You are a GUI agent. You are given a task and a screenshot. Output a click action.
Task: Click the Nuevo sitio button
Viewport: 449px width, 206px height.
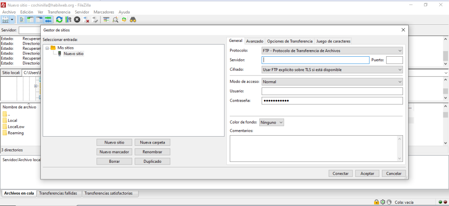coord(114,142)
